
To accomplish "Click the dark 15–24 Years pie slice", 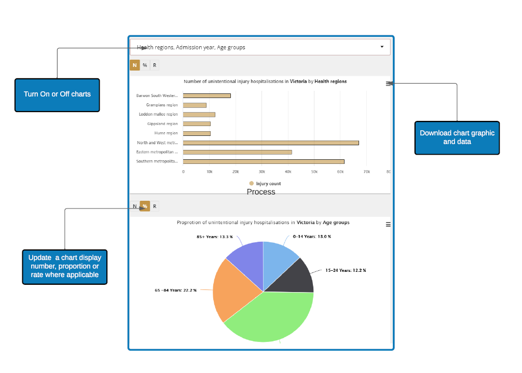I will (x=298, y=276).
